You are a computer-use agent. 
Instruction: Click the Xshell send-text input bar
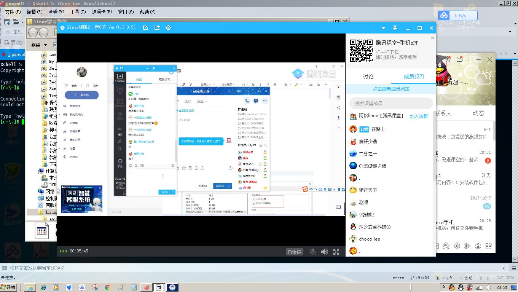pos(251,268)
